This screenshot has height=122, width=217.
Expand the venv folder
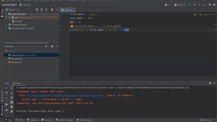click(9, 17)
